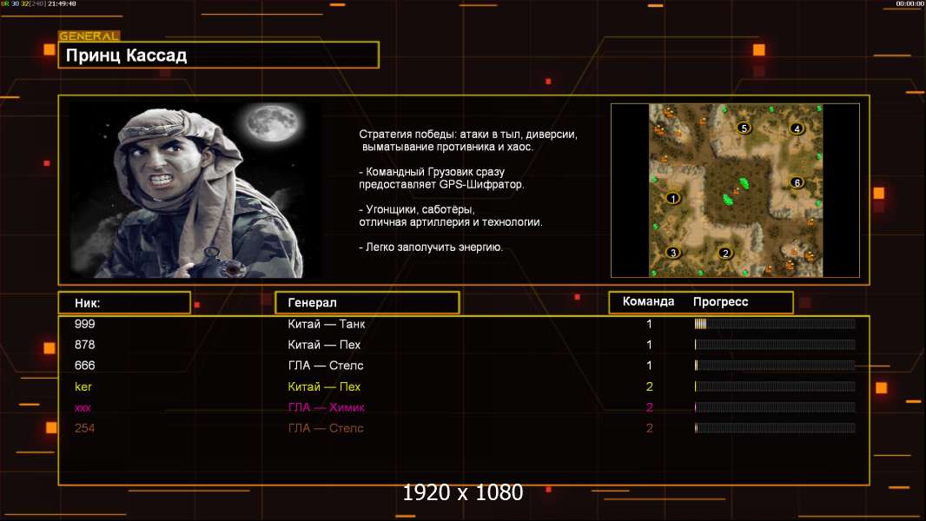Select player nickname 666

[84, 366]
